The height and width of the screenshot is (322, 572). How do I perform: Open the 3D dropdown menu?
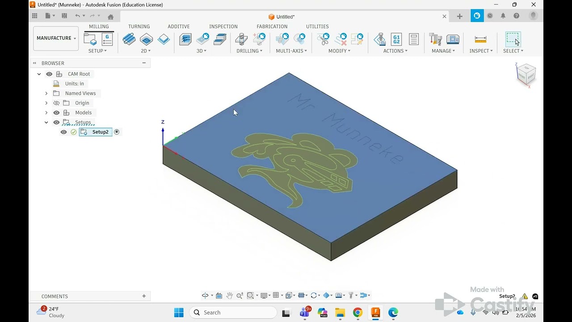tap(202, 51)
